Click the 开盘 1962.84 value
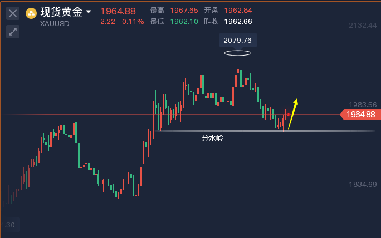The width and height of the screenshot is (381, 238). point(238,11)
